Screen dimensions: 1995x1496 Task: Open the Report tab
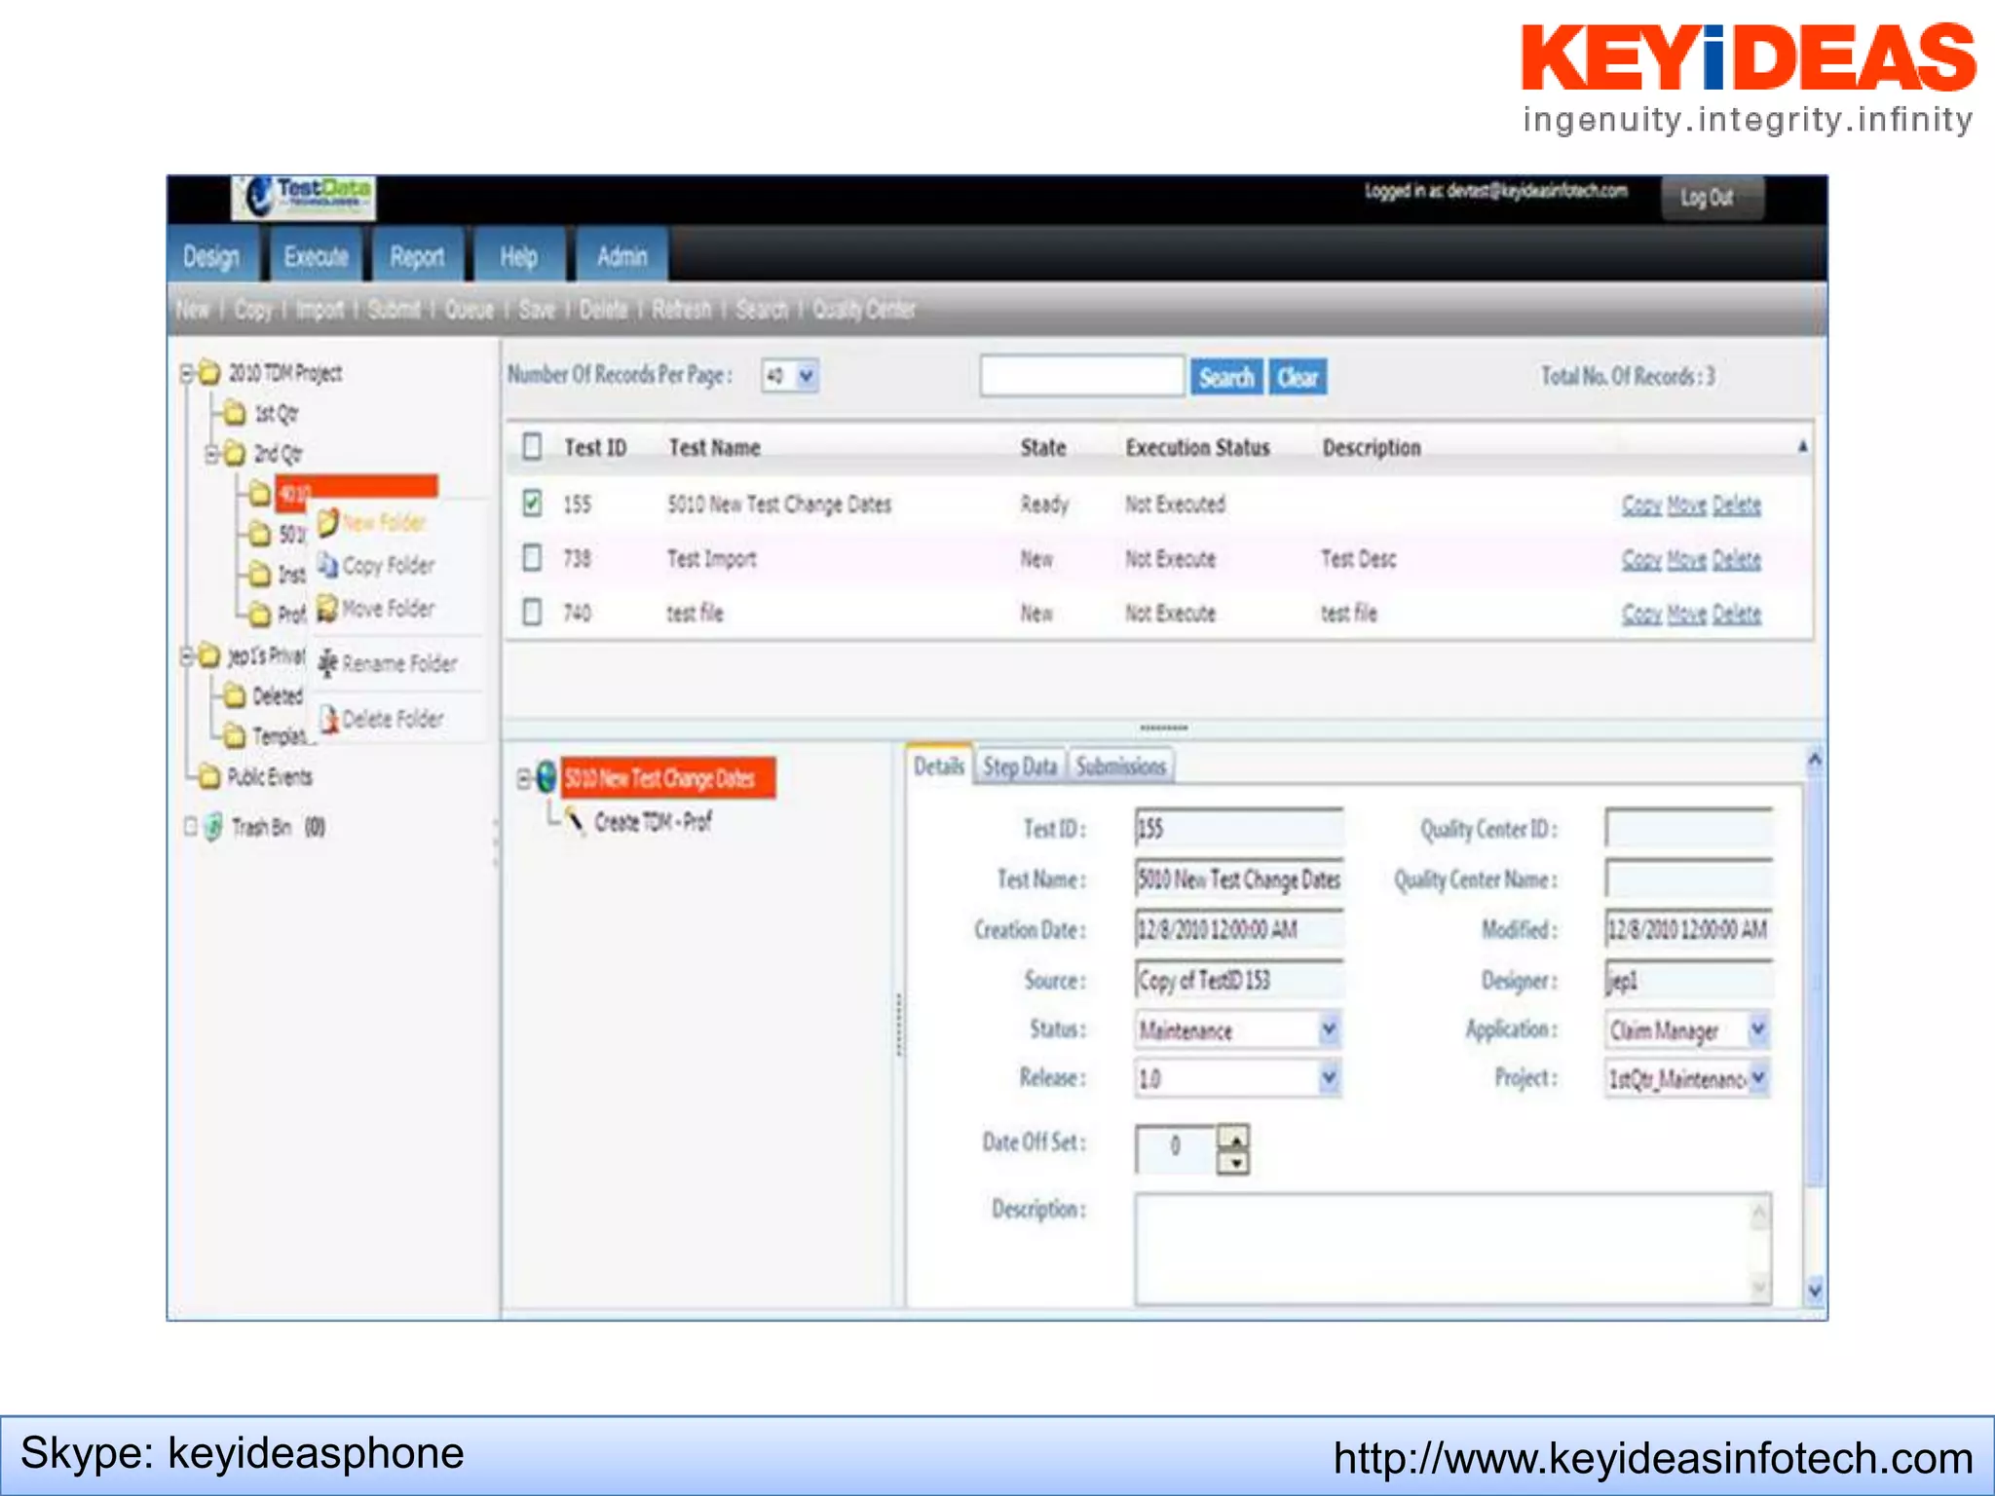[x=417, y=256]
